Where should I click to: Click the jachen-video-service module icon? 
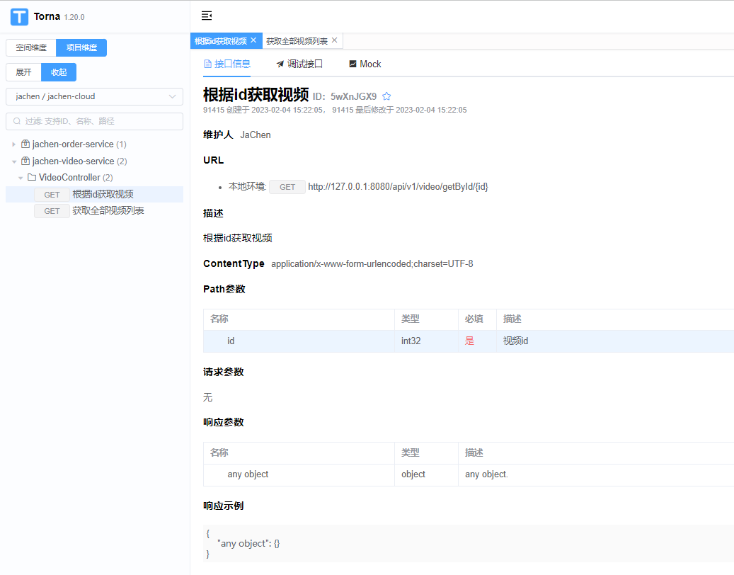(x=25, y=161)
